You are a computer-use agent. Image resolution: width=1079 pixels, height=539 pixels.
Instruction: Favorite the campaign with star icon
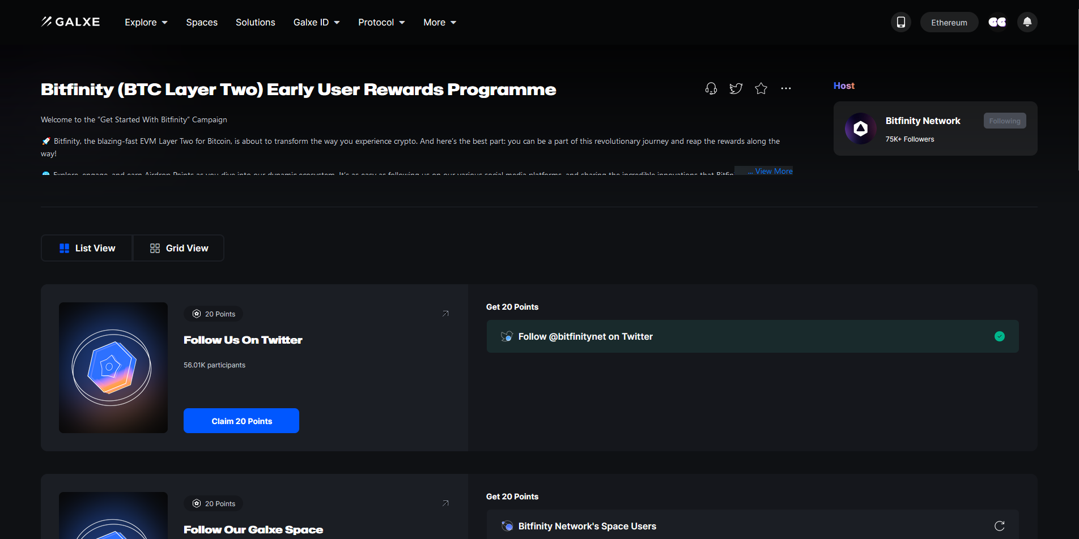[761, 88]
